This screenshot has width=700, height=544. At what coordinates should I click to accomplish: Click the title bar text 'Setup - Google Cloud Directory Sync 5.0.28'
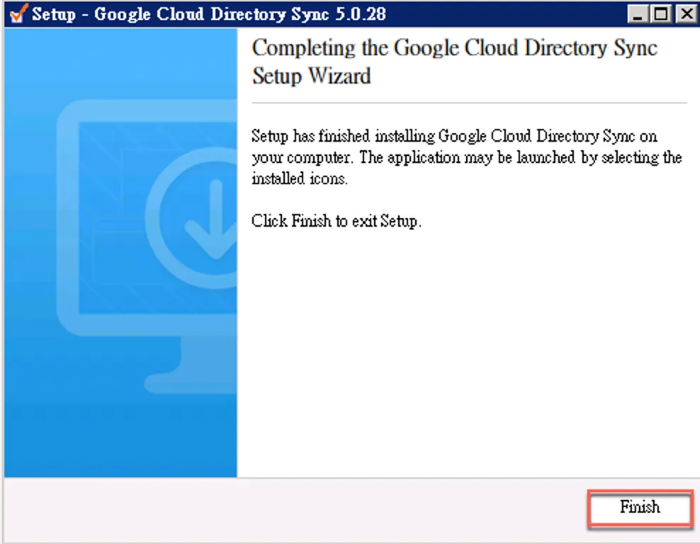point(209,14)
